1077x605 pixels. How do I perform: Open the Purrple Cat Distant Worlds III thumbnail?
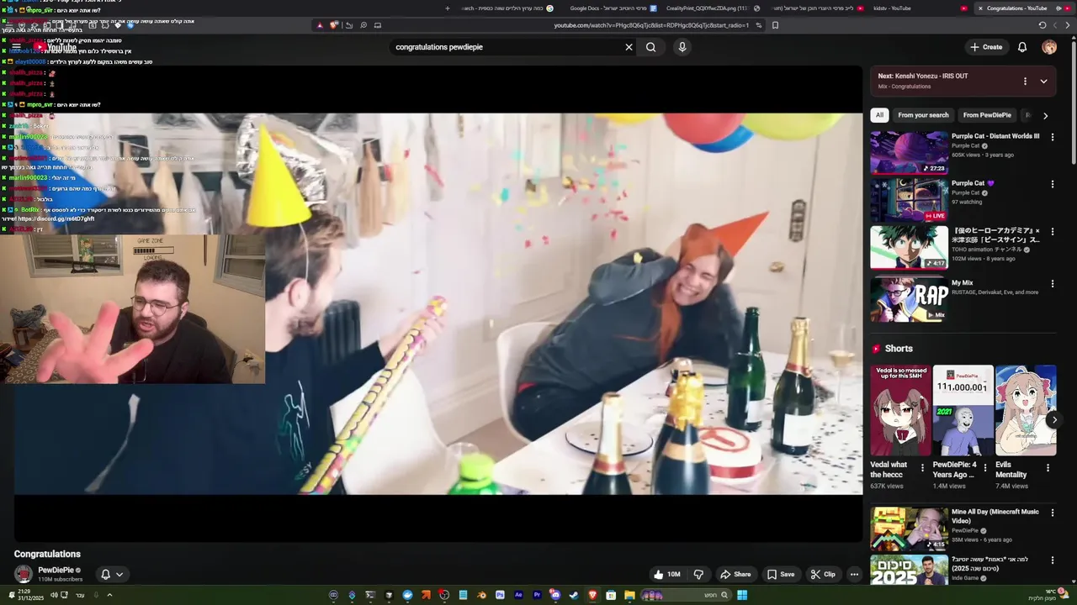(909, 152)
